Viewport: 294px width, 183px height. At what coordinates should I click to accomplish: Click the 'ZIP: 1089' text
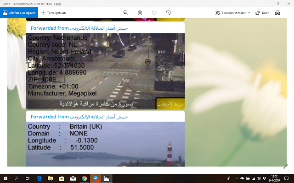coord(42,79)
